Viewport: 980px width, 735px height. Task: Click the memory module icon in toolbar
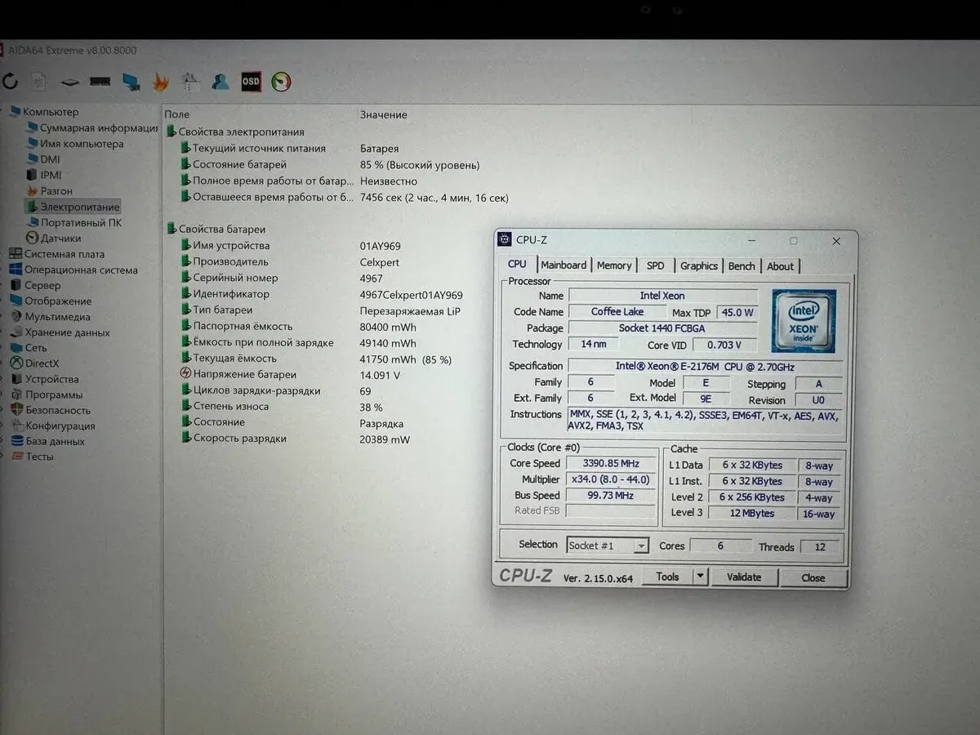(100, 82)
